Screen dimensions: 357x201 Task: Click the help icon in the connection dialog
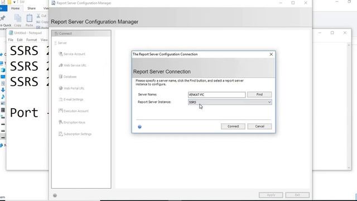pyautogui.click(x=139, y=127)
